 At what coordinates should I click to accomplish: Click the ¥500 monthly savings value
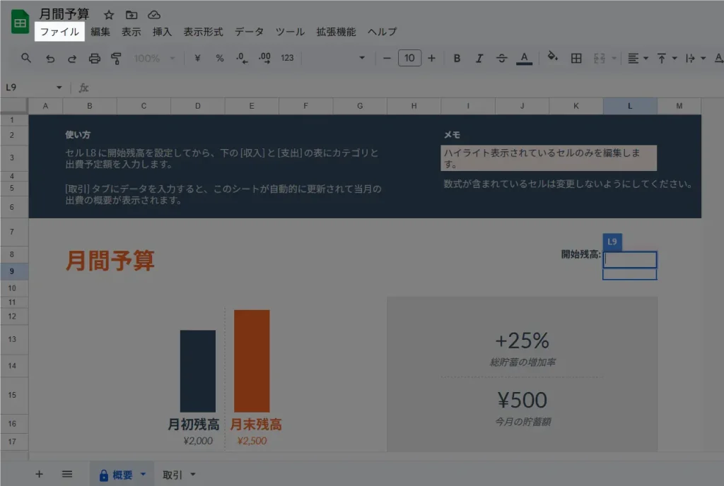[x=522, y=400]
